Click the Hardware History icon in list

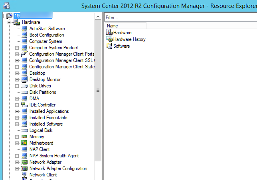click(x=109, y=39)
